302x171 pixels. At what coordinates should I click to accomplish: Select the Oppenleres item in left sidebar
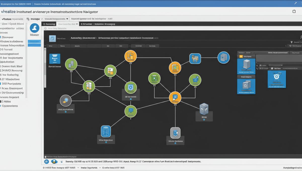(x=10, y=106)
